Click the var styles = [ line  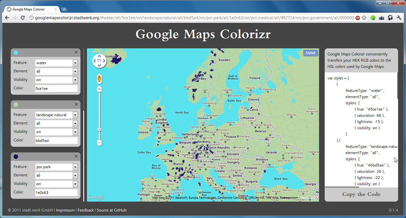pos(338,78)
